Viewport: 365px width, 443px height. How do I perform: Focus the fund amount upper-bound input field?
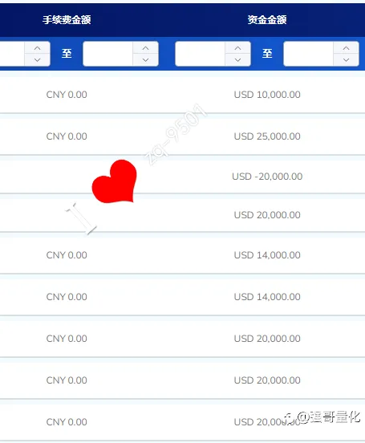coord(309,54)
